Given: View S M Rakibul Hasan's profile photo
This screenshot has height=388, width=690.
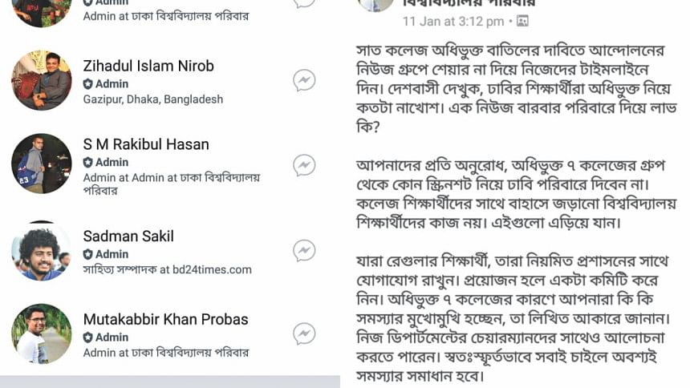Looking at the screenshot, I should (42, 164).
